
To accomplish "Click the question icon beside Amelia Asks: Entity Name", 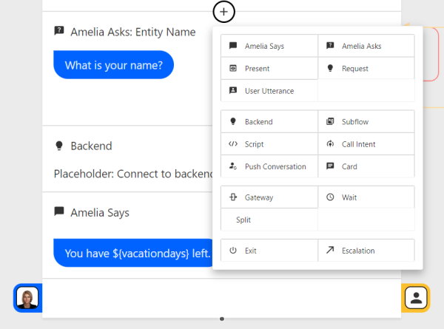I will click(x=59, y=30).
